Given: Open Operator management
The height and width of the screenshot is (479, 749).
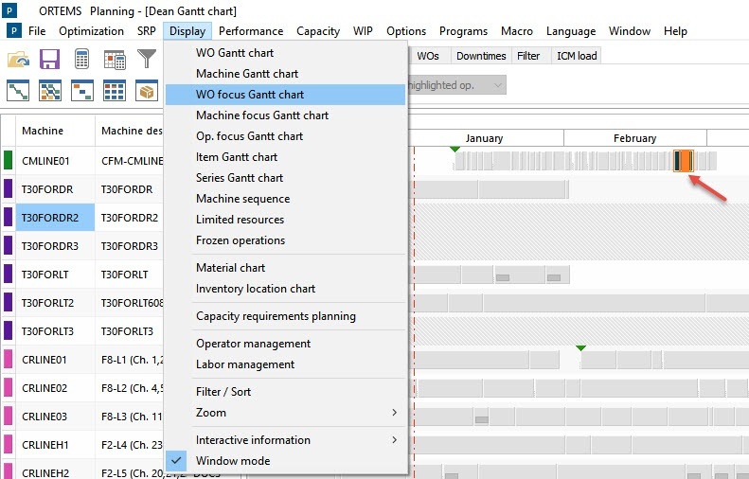Looking at the screenshot, I should (287, 344).
